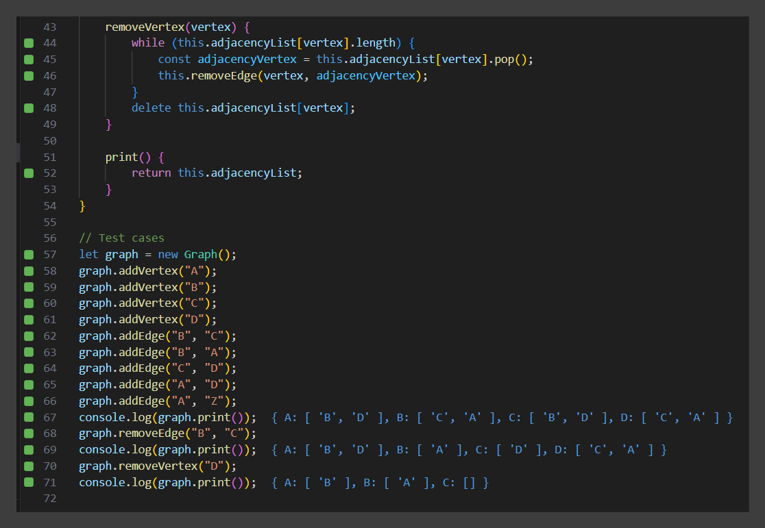Viewport: 765px width, 528px height.
Task: Click the console.log call on line 67
Action: pos(167,417)
